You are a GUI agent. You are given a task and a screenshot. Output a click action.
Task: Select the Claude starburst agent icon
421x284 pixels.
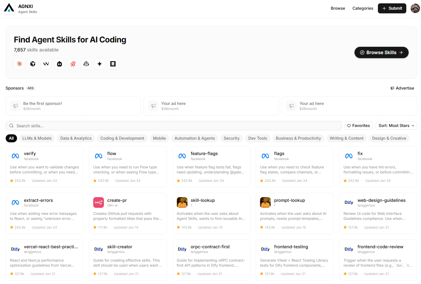pyautogui.click(x=19, y=63)
